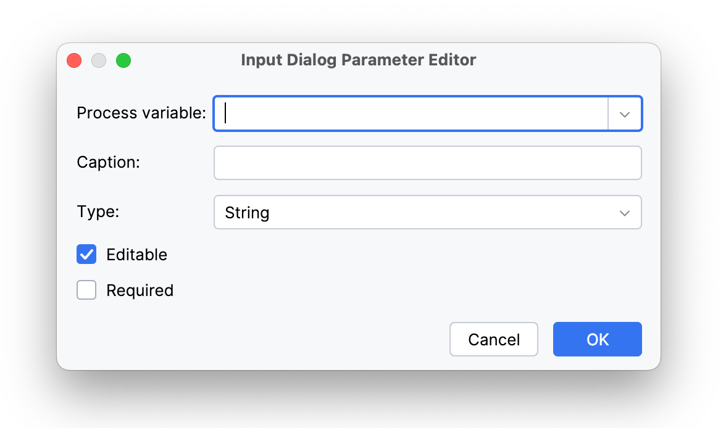This screenshot has width=726, height=428.
Task: Uncheck the Editable checkbox
Action: pyautogui.click(x=86, y=254)
